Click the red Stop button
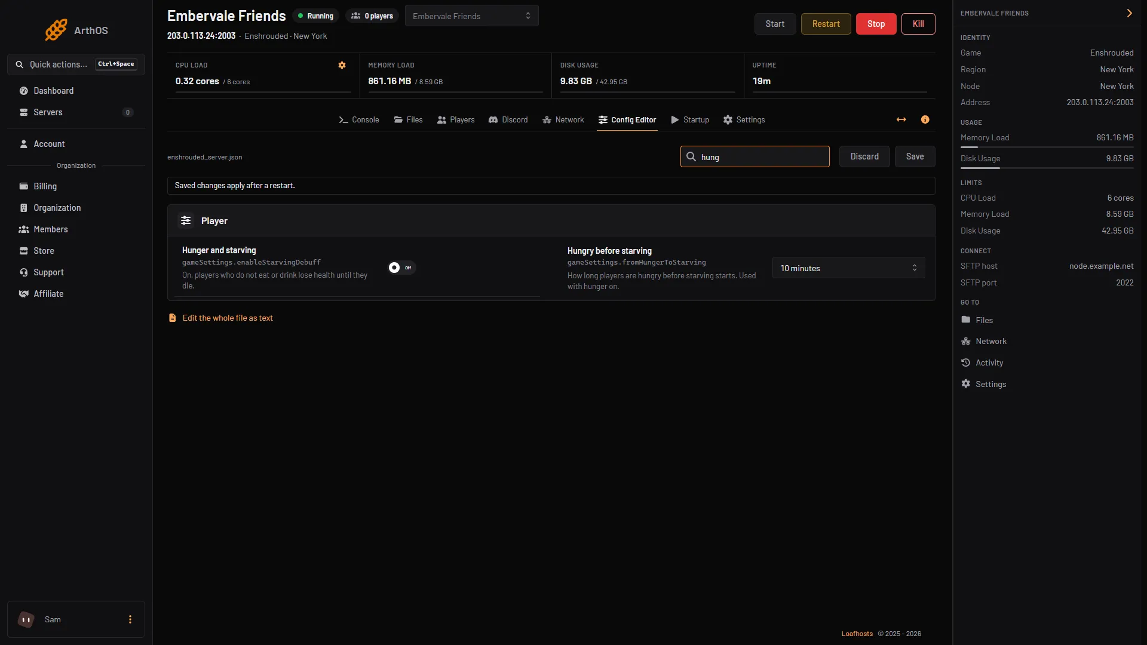Screen dimensions: 1147x645 pos(876,24)
